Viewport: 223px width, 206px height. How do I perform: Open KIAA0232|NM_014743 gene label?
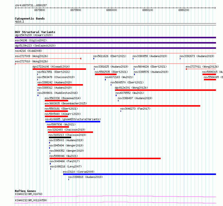click(29, 194)
